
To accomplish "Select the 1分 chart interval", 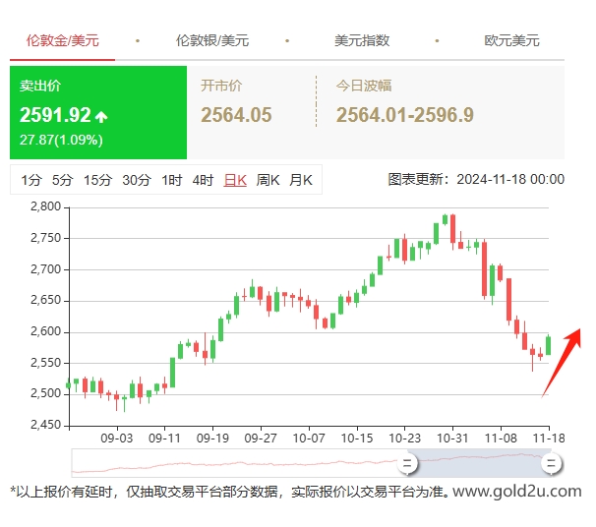I will pos(31,180).
